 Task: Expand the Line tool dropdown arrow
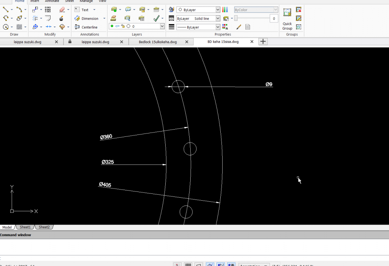(x=12, y=9)
